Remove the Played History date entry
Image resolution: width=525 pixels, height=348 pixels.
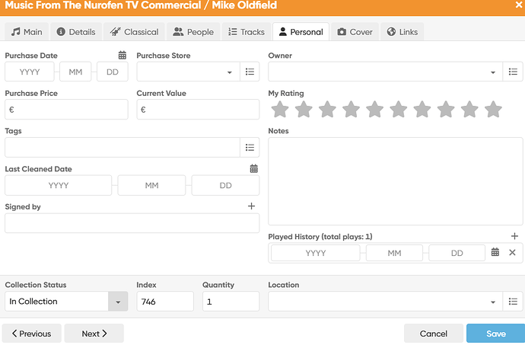coord(512,253)
